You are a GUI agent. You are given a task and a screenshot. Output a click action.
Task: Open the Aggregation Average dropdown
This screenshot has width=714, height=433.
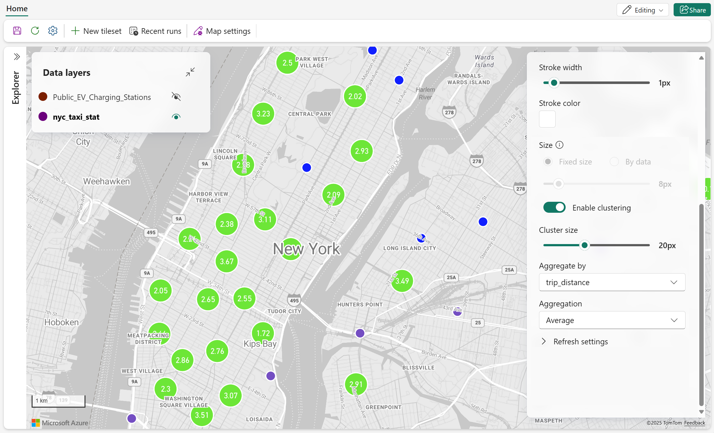click(612, 320)
